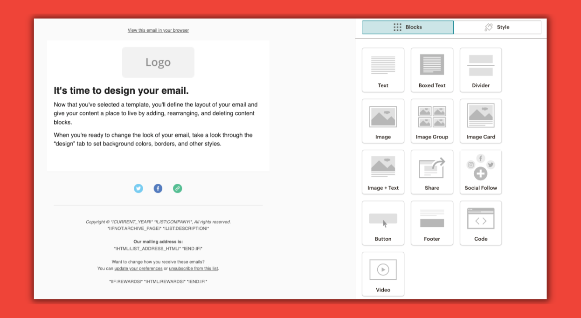Open the Style tab
The height and width of the screenshot is (318, 581).
(x=497, y=27)
